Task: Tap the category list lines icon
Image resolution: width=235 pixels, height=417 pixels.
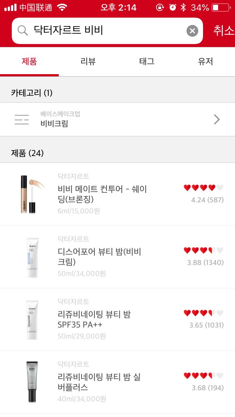Action: 22,119
